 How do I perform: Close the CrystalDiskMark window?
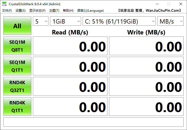point(181,4)
